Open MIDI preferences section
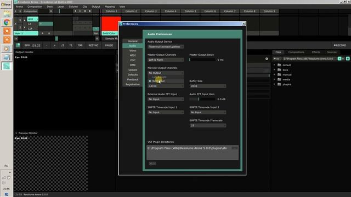351x197 pixels. coord(133,55)
